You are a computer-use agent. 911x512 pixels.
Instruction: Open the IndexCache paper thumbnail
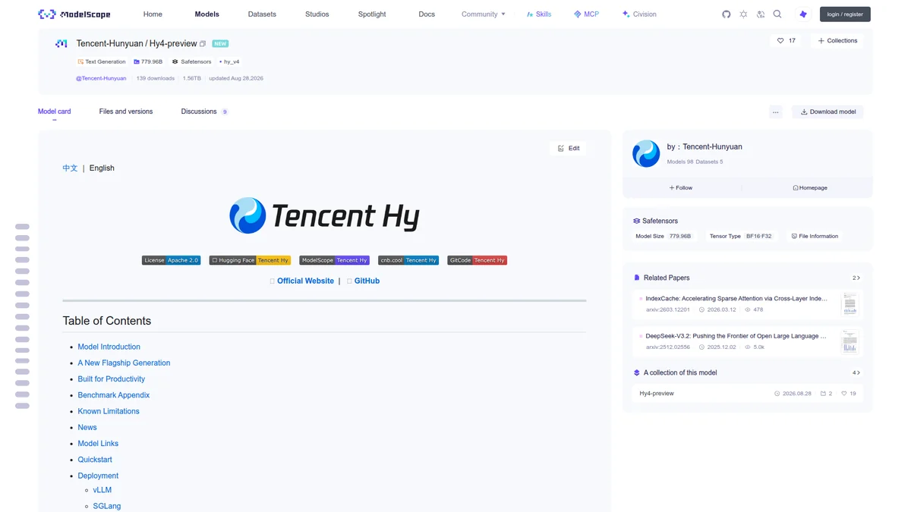pyautogui.click(x=850, y=303)
